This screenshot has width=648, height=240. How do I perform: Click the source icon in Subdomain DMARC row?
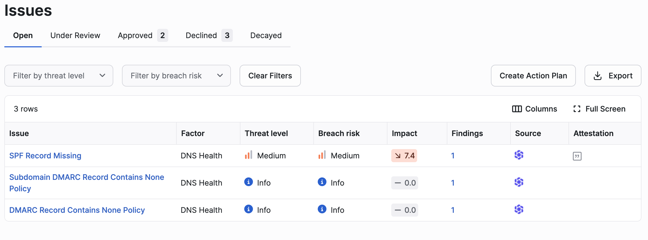[519, 182]
